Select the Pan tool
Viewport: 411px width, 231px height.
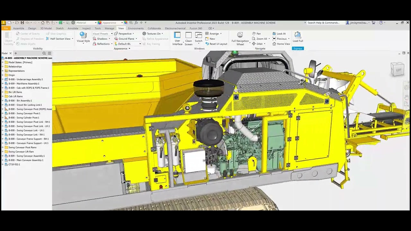(256, 33)
